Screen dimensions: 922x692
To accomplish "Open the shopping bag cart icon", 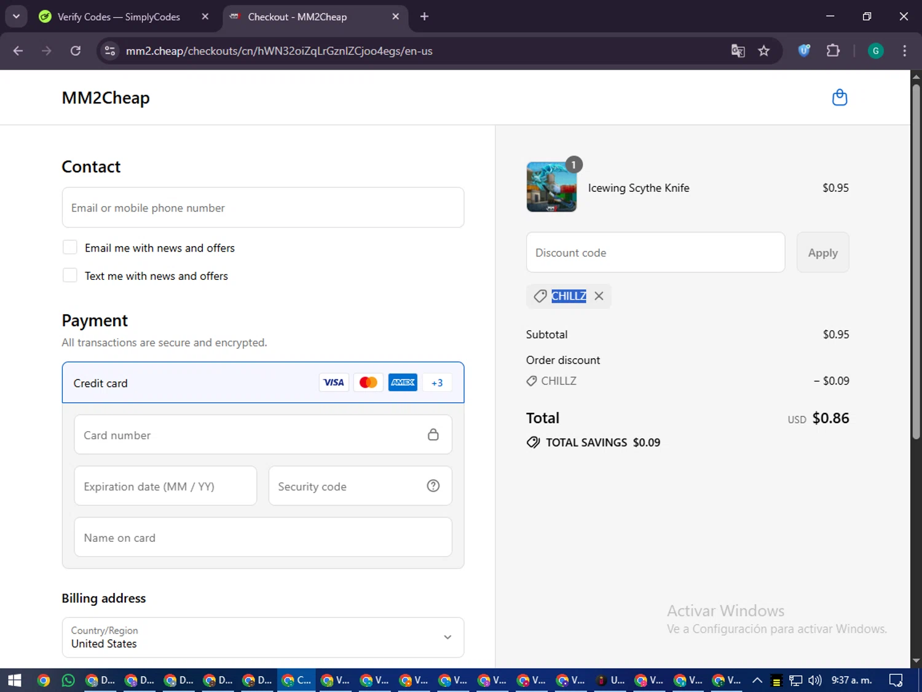I will [840, 98].
